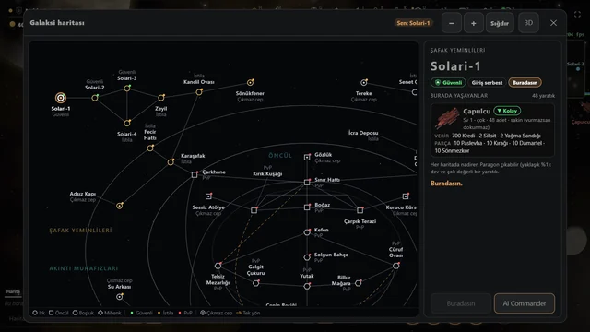This screenshot has height=332, width=590.
Task: Click the AI Commander button
Action: click(525, 303)
